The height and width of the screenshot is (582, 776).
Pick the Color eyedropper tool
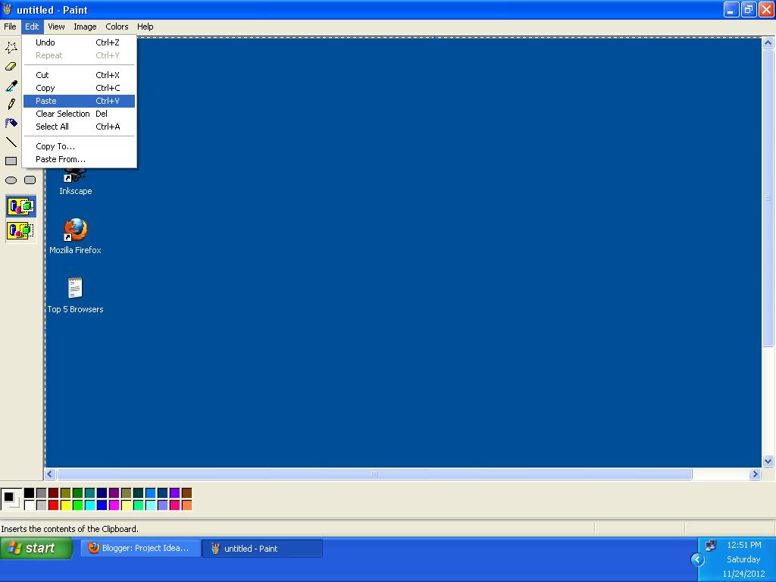(x=10, y=85)
